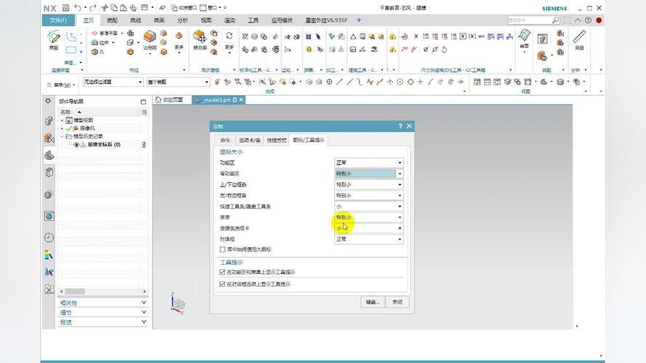646x363 pixels.
Task: Uncheck 在对话框选项上显示工具提示 checkbox
Action: [222, 285]
